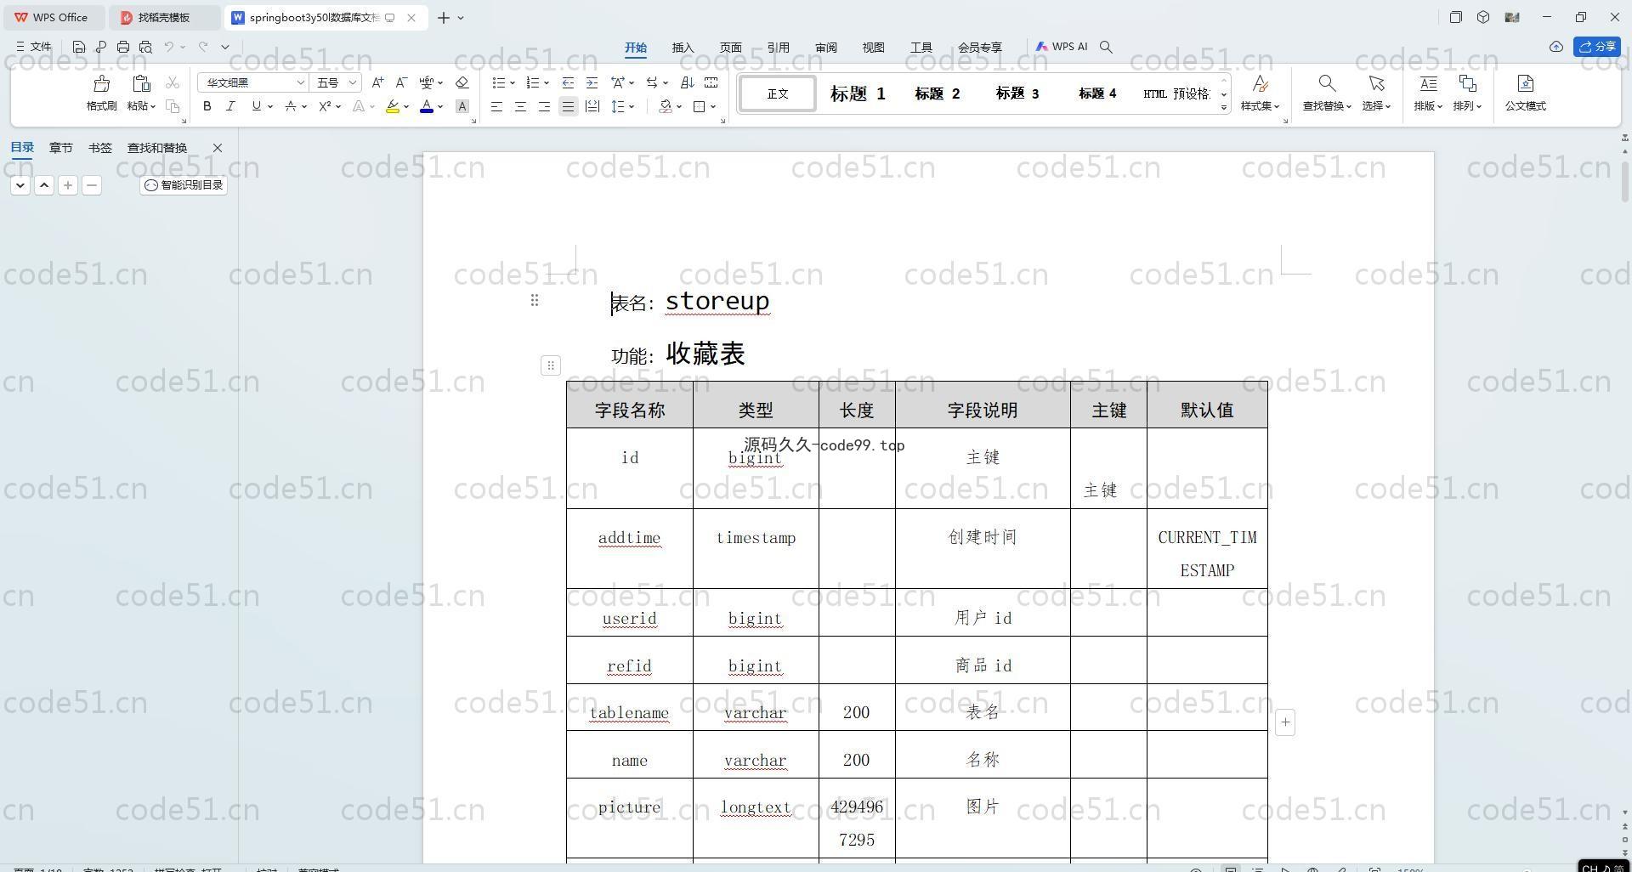
Task: Toggle Strikethrough formatting
Action: 291,106
